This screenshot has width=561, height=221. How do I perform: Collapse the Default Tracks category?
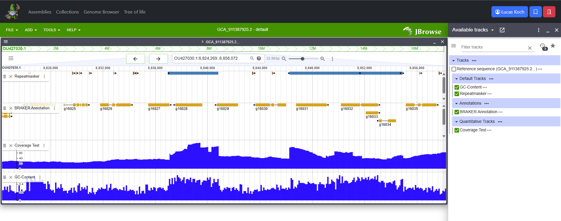click(456, 79)
